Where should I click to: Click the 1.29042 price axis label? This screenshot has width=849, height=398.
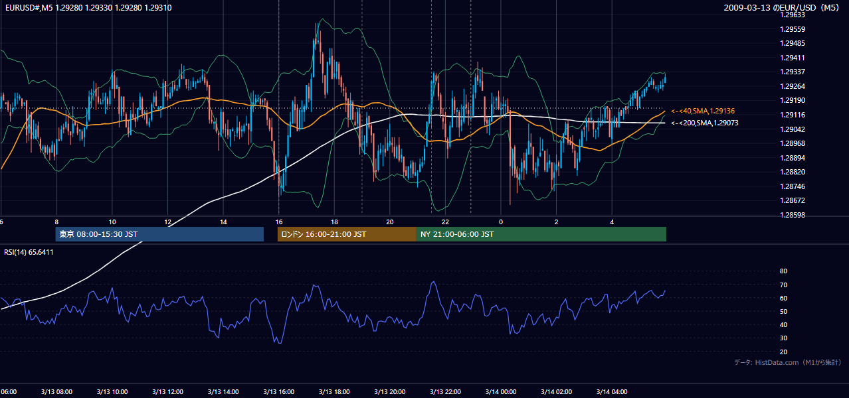(x=792, y=129)
